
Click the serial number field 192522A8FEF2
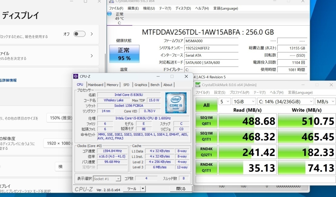[211, 48]
